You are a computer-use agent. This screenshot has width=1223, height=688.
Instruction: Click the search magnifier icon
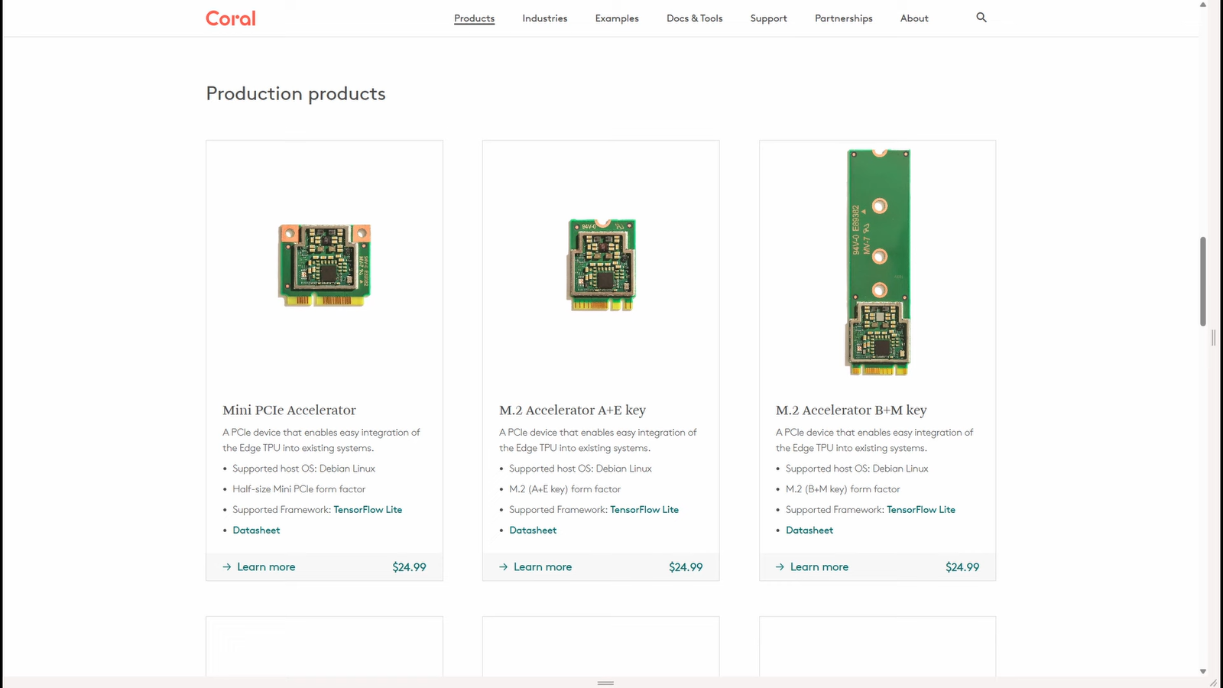(981, 18)
